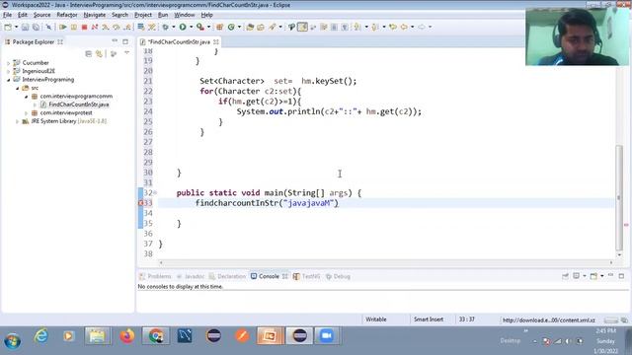This screenshot has height=355, width=632.
Task: Collapse the InterviewPrograming project
Action: pyautogui.click(x=9, y=80)
